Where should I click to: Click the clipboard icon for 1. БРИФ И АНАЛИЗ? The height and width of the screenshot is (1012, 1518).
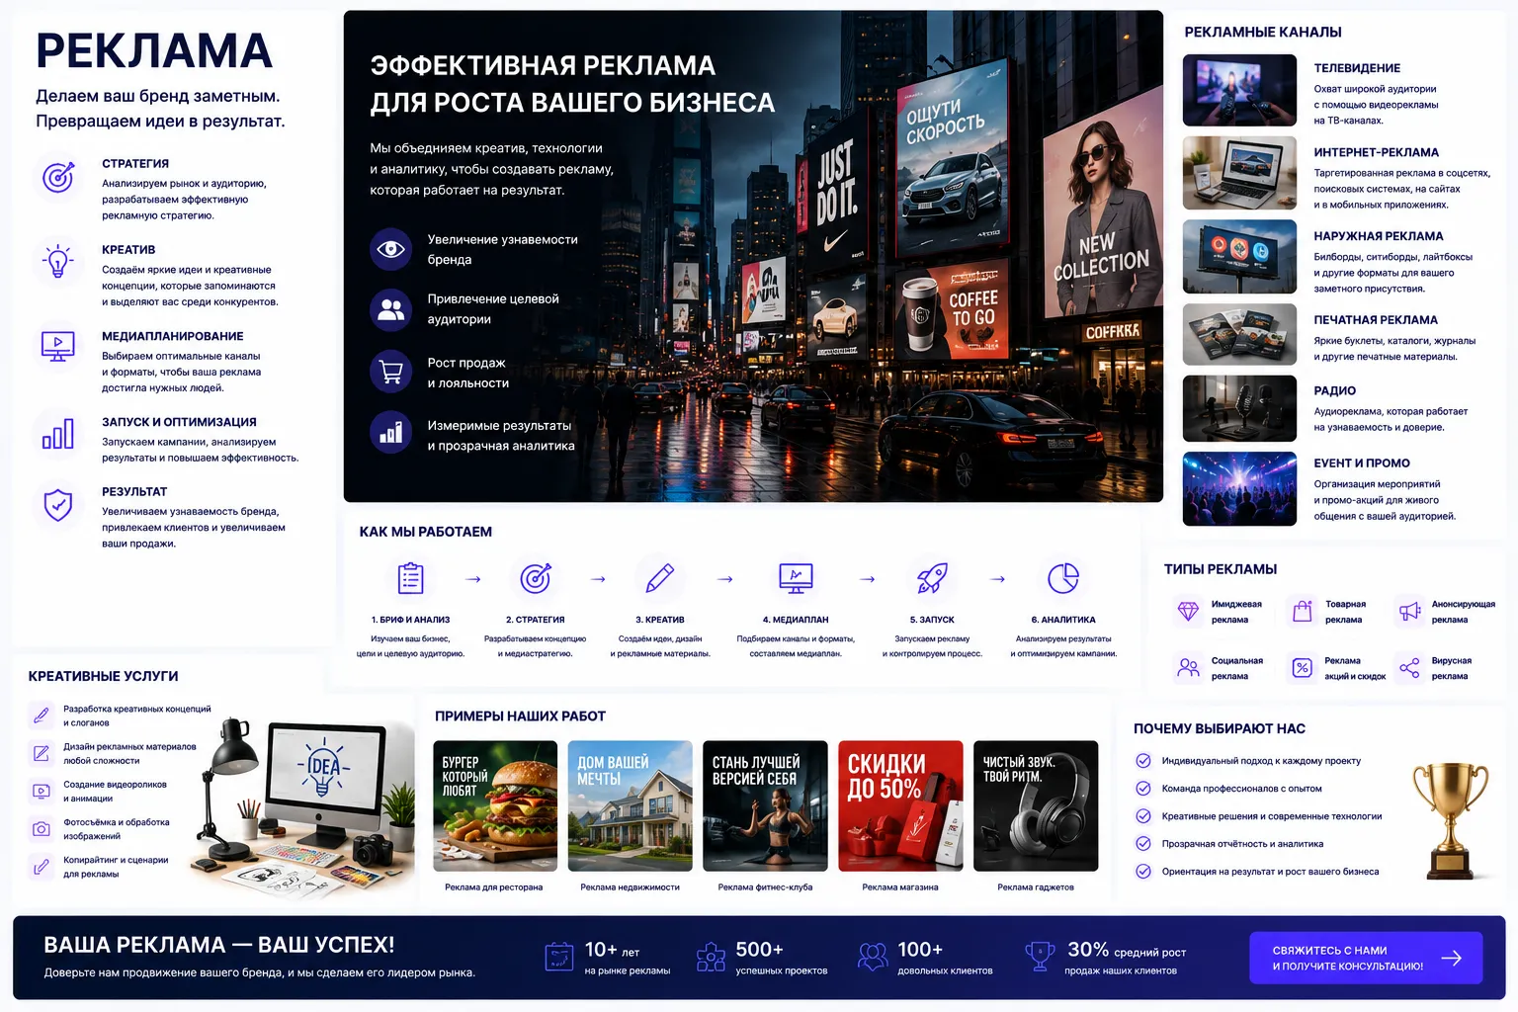pos(410,578)
